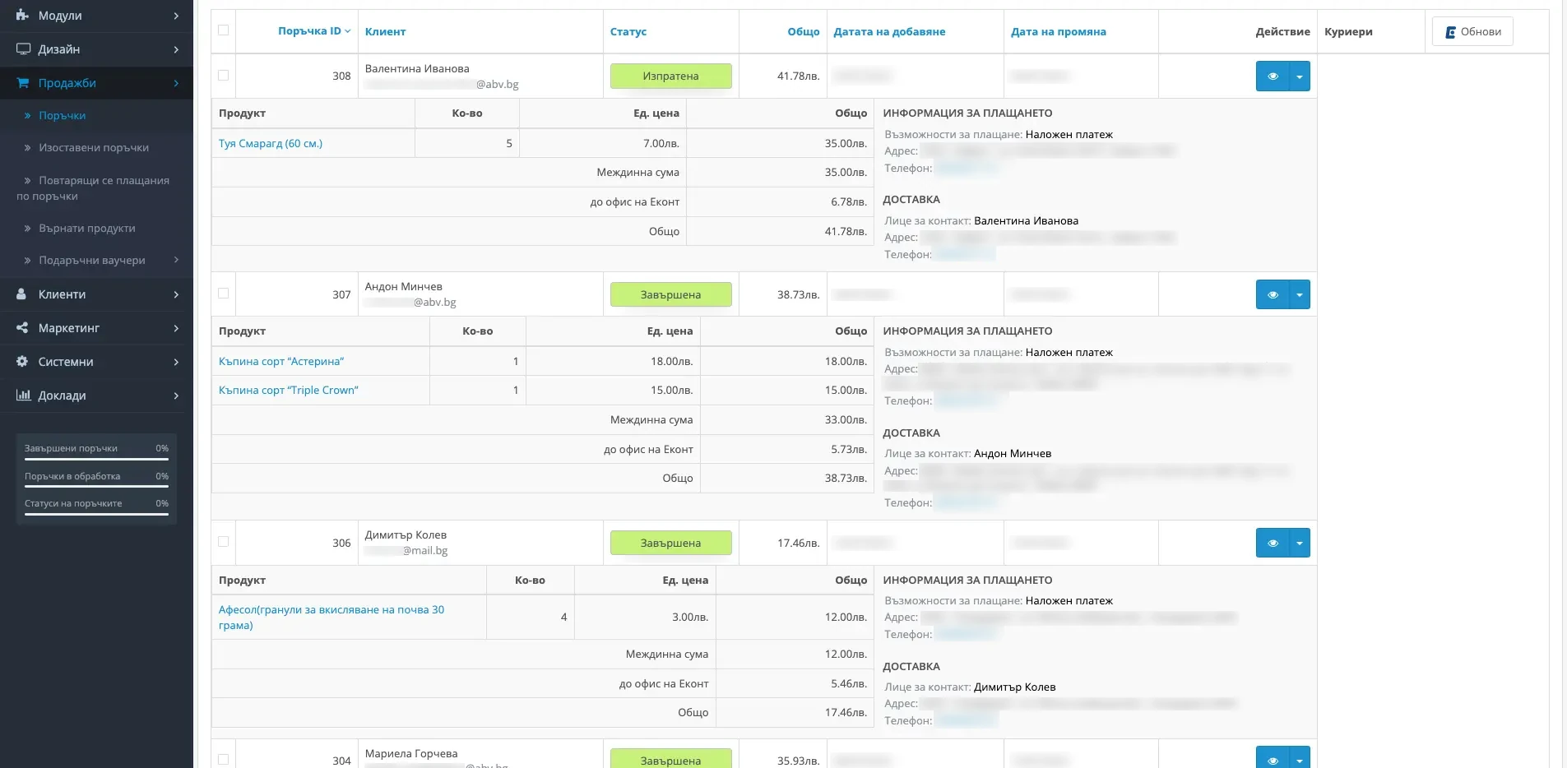Image resolution: width=1567 pixels, height=768 pixels.
Task: Expand the Доклади menu chevron
Action: tap(176, 396)
